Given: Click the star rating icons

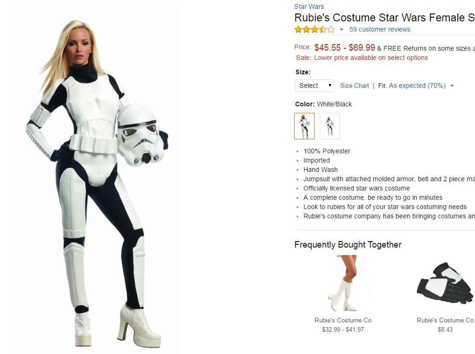Looking at the screenshot, I should point(315,29).
